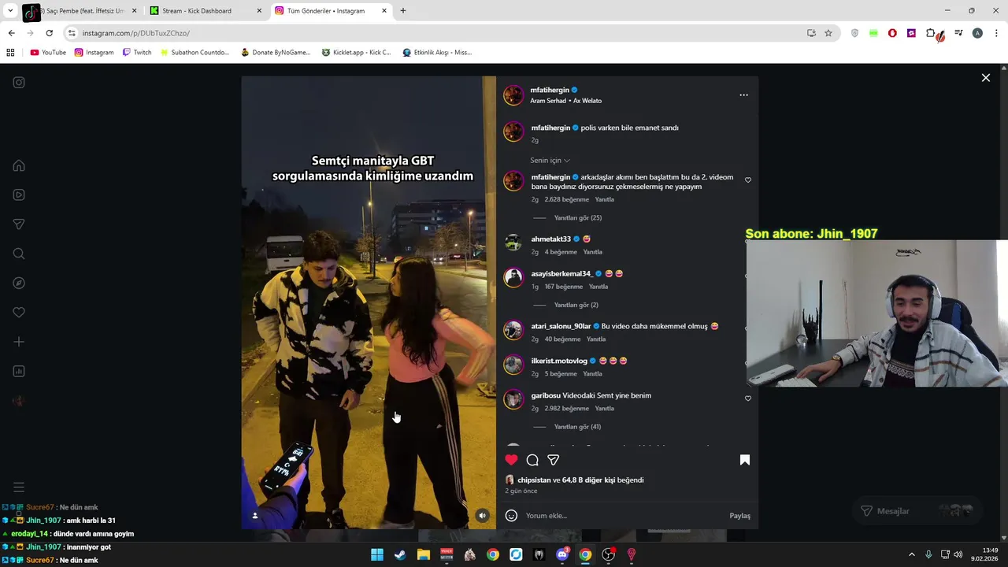Click the Paylaş post button
The image size is (1008, 567).
click(x=739, y=516)
